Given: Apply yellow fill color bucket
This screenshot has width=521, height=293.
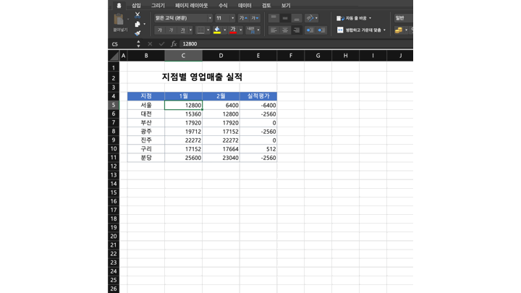Looking at the screenshot, I should click(x=217, y=30).
